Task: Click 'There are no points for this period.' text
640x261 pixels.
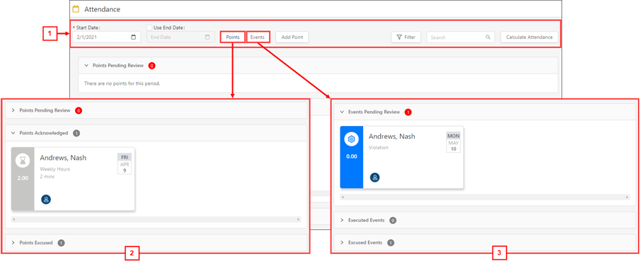Action: (x=122, y=83)
